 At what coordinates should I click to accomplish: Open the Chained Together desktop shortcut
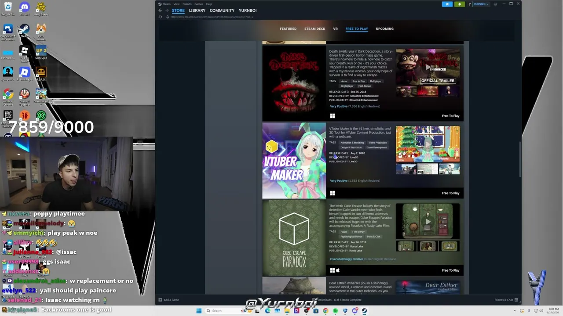coord(25,97)
